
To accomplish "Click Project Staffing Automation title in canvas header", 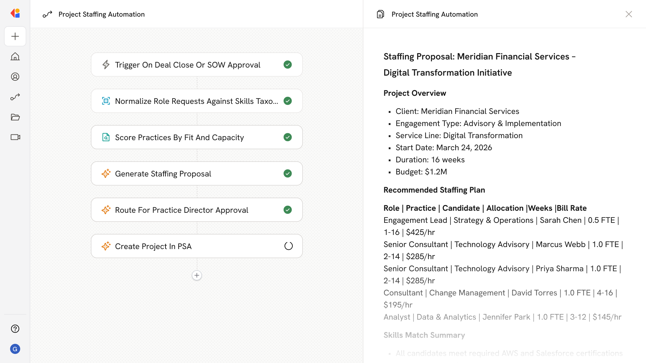I will (101, 14).
